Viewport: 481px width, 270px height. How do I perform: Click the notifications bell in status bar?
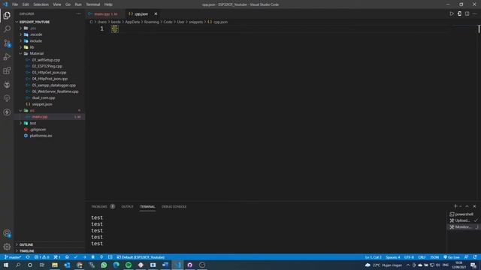coord(475,257)
